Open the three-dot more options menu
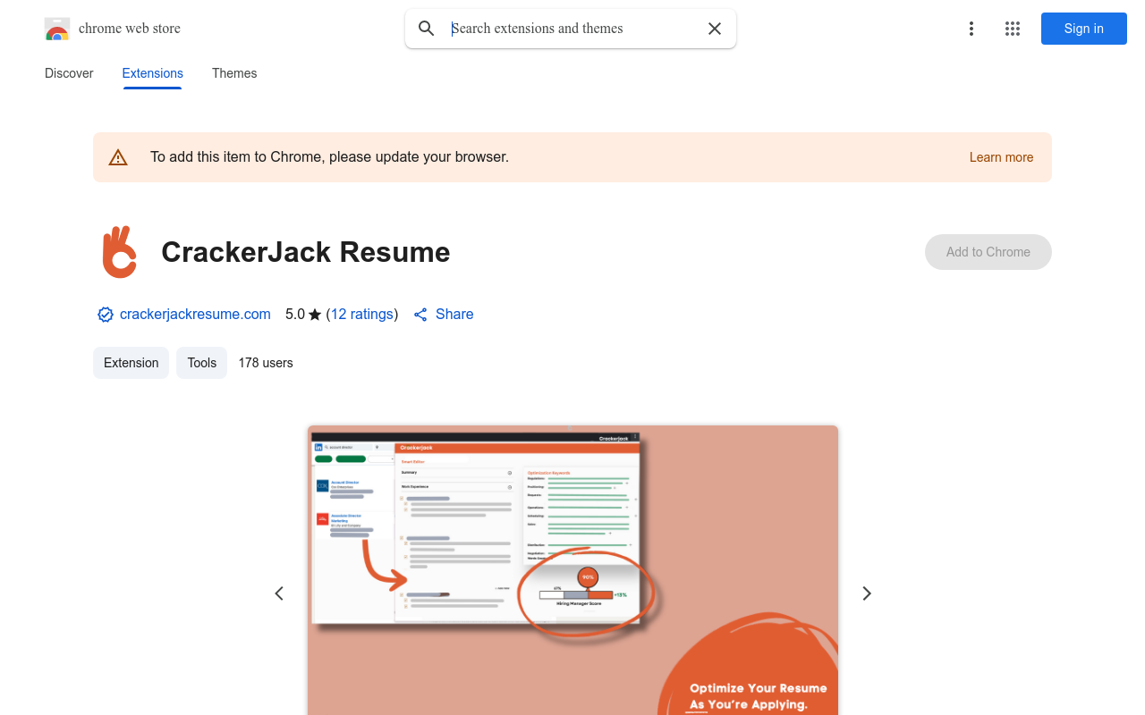The height and width of the screenshot is (715, 1145). (x=971, y=29)
